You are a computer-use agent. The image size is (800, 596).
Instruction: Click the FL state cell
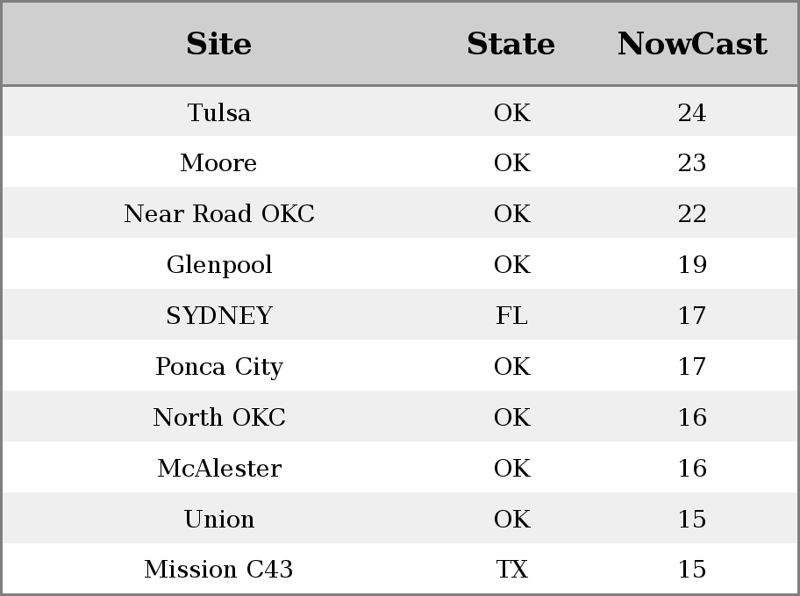[511, 315]
